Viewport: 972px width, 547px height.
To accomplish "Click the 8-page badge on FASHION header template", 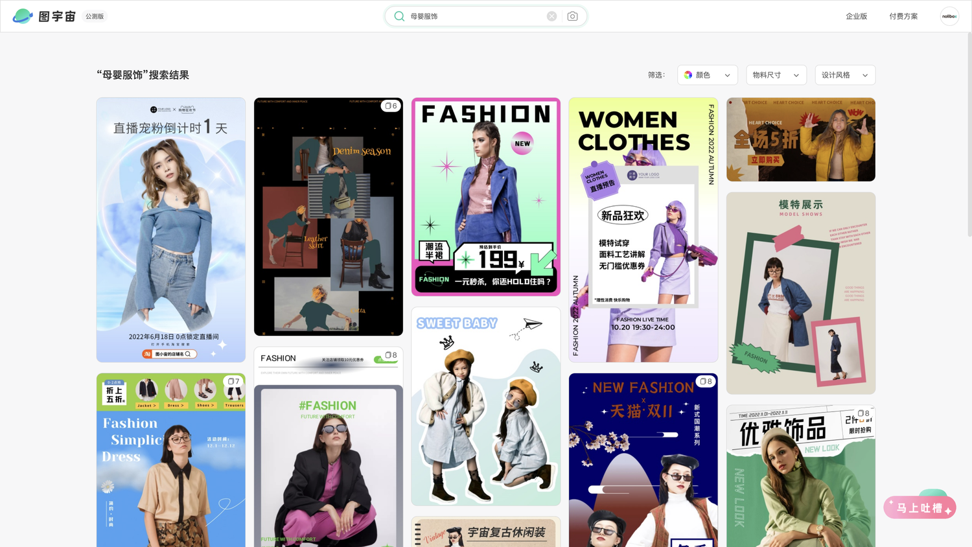I will tap(391, 355).
